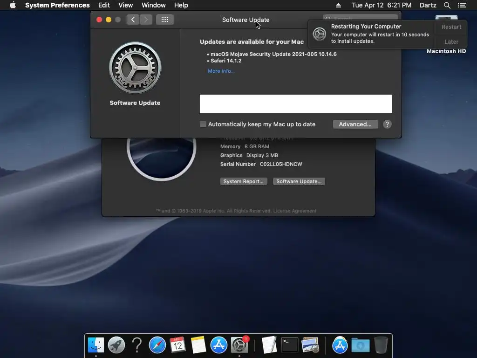Click the Memory 8 GB RAM text
The width and height of the screenshot is (477, 358).
pyautogui.click(x=245, y=146)
